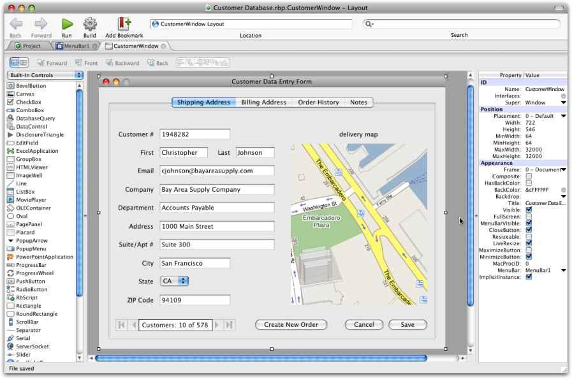Click the Build gear icon
The width and height of the screenshot is (572, 379).
90,24
